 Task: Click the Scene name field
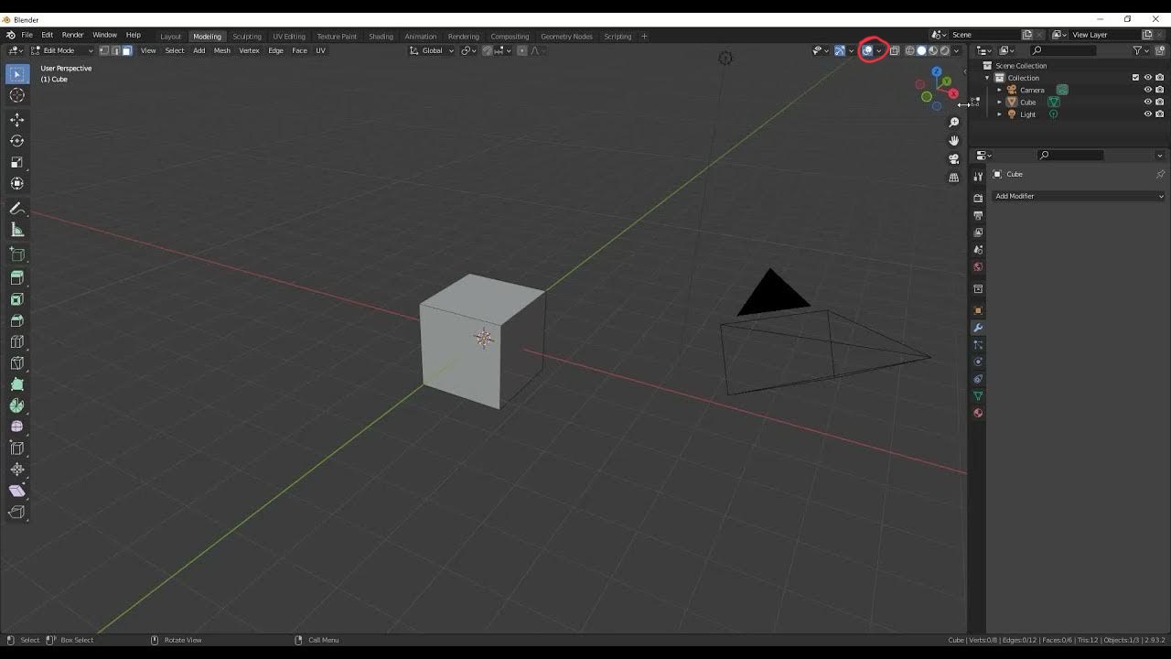[984, 35]
